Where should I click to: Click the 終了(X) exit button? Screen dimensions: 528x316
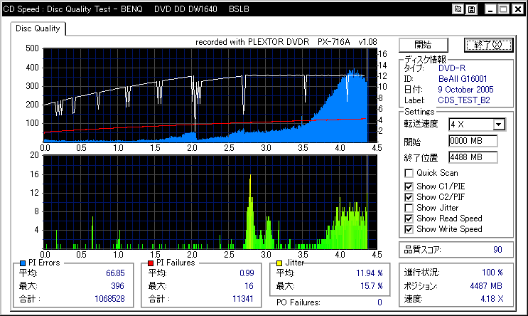point(488,45)
